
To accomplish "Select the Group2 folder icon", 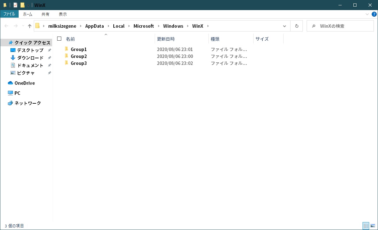I will coord(67,56).
